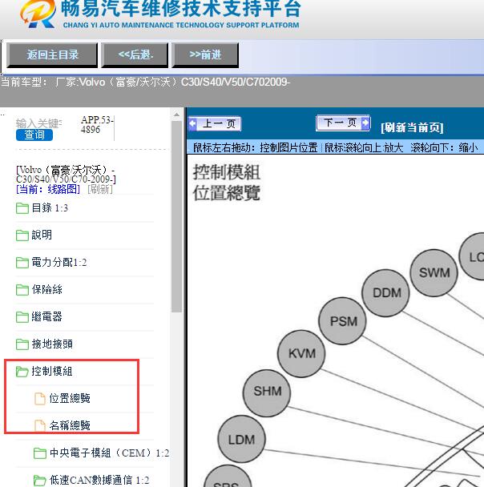Click the 控制模組 位置總覽 diagram title
484x487 pixels.
coord(227,183)
